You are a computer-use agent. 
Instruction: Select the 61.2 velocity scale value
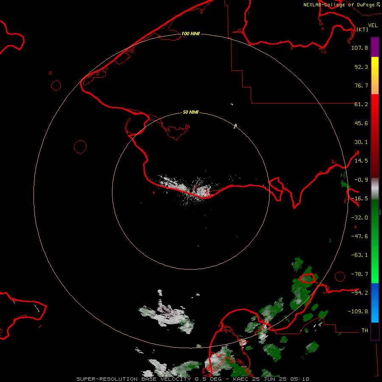[361, 104]
